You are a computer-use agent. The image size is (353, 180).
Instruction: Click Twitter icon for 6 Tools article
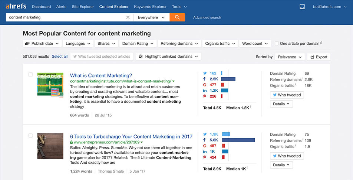205,134
